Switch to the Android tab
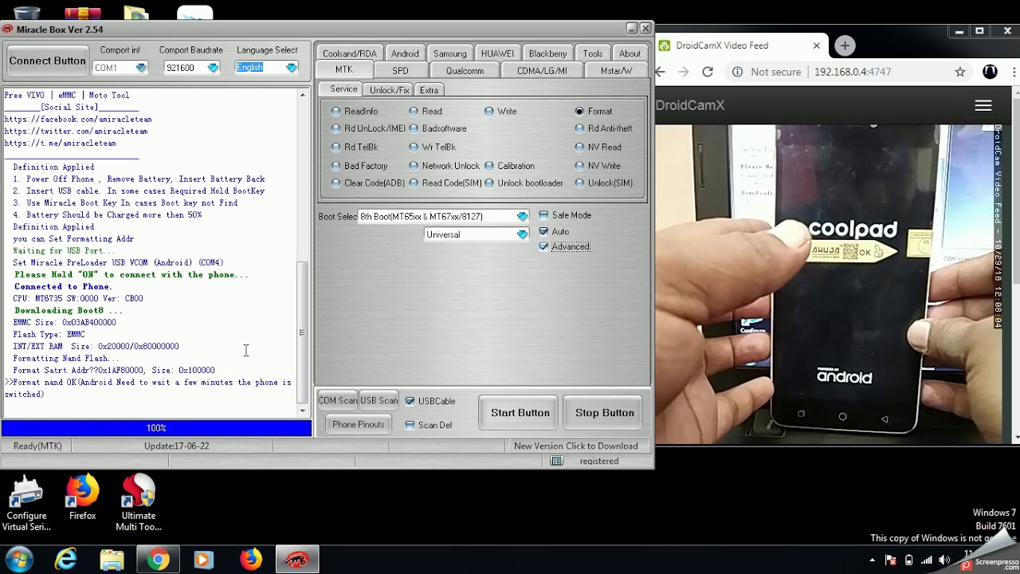The image size is (1020, 574). point(405,53)
